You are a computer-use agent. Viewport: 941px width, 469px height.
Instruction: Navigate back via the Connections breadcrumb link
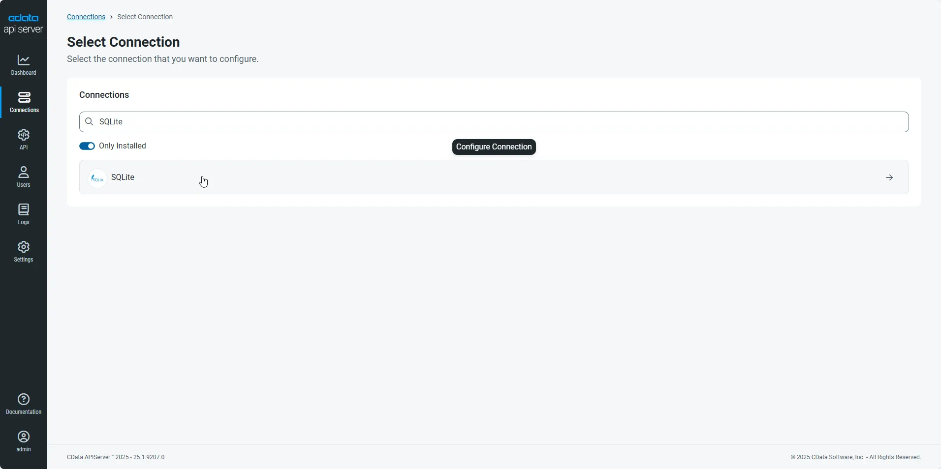point(86,16)
